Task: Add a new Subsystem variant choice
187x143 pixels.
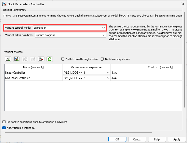Action: 8,59
